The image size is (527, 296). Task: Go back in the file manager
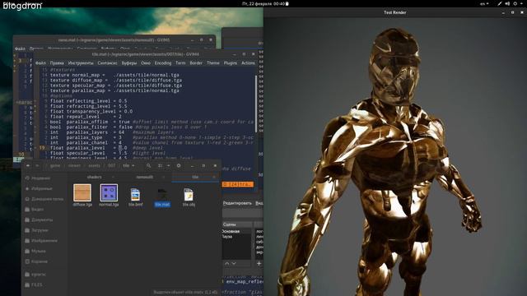pos(28,165)
